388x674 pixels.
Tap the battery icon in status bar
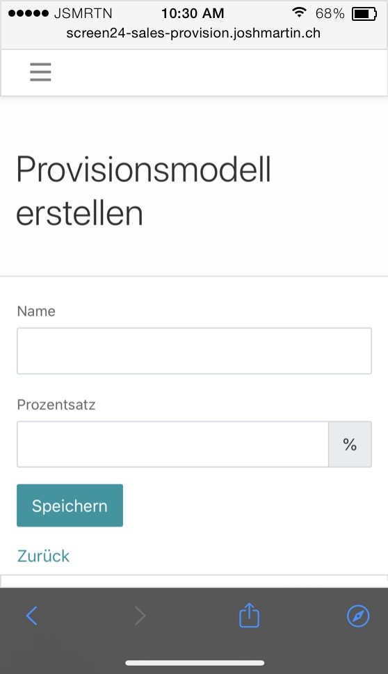pos(364,14)
